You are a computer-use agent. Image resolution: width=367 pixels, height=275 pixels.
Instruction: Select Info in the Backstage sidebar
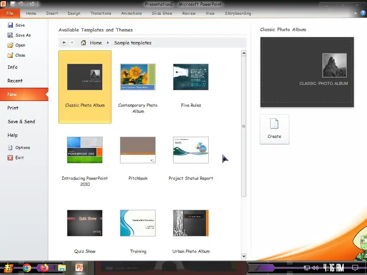click(24, 67)
